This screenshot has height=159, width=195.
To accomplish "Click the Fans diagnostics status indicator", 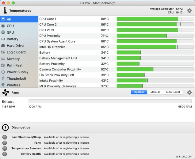I will [x=5, y=143].
